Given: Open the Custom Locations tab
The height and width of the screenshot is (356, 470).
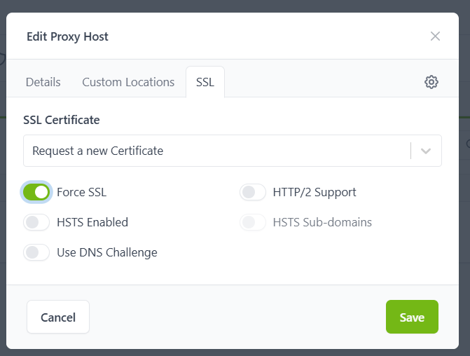Looking at the screenshot, I should [128, 82].
